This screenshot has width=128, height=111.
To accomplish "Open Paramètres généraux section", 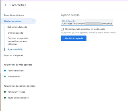I will [x=14, y=15].
